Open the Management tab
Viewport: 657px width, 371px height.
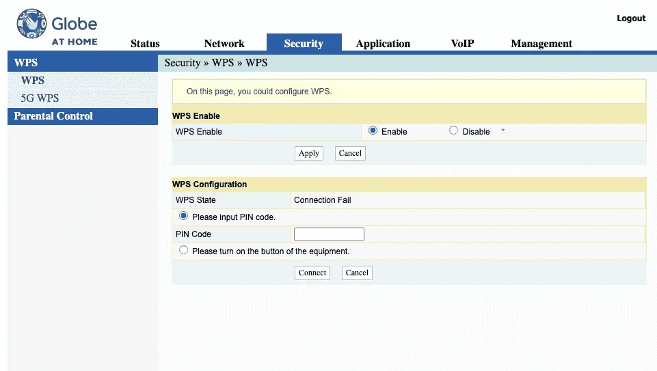(x=541, y=44)
